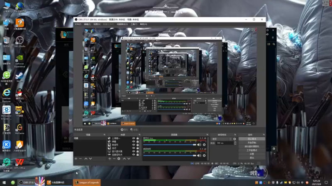Viewport: 332px width, 186px height.
Task: Open the WPS Office desktop icon
Action: [x=20, y=164]
